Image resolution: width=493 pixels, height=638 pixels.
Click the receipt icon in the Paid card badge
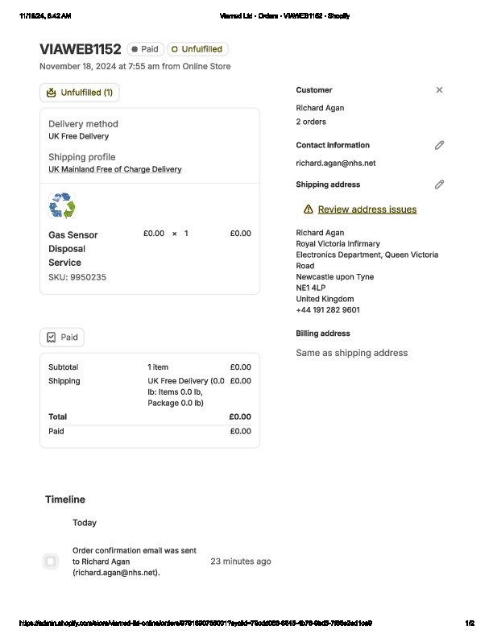coord(51,338)
